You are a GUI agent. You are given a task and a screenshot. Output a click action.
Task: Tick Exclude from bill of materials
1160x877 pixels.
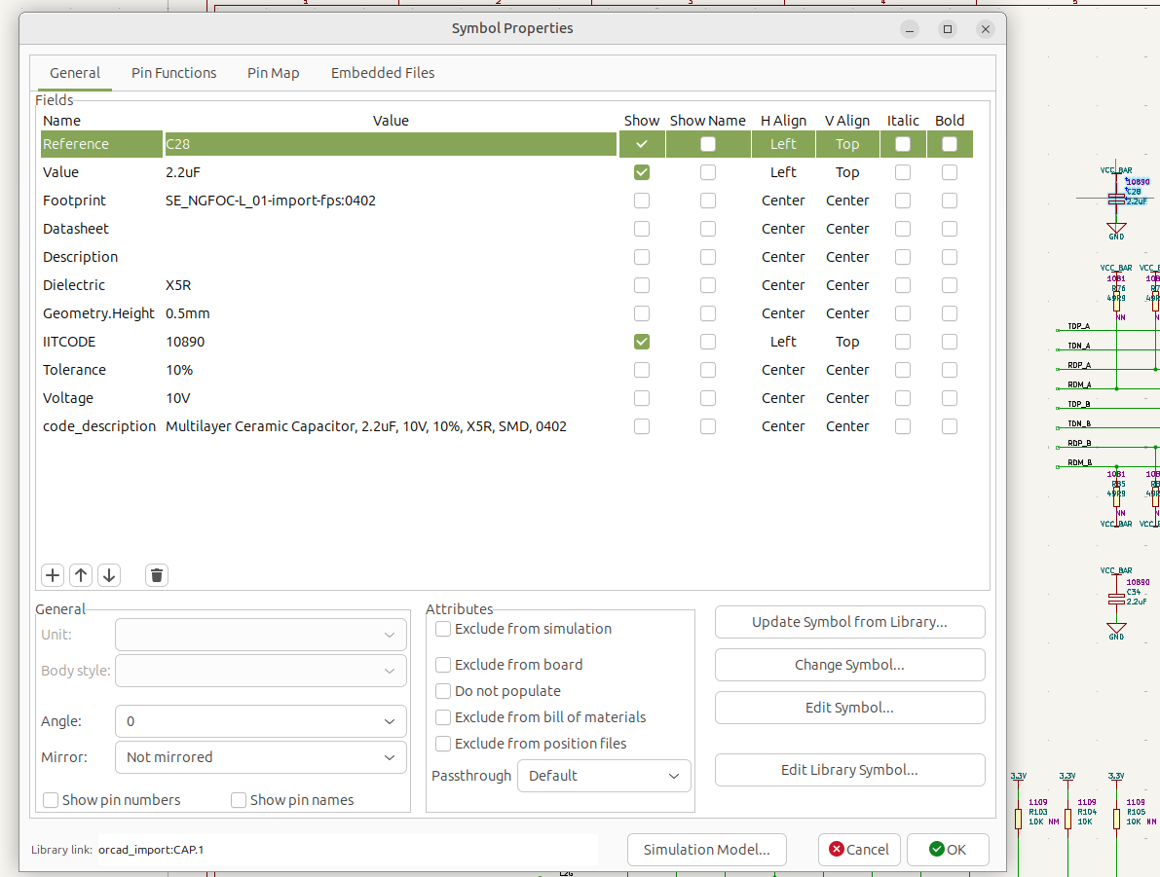(443, 717)
